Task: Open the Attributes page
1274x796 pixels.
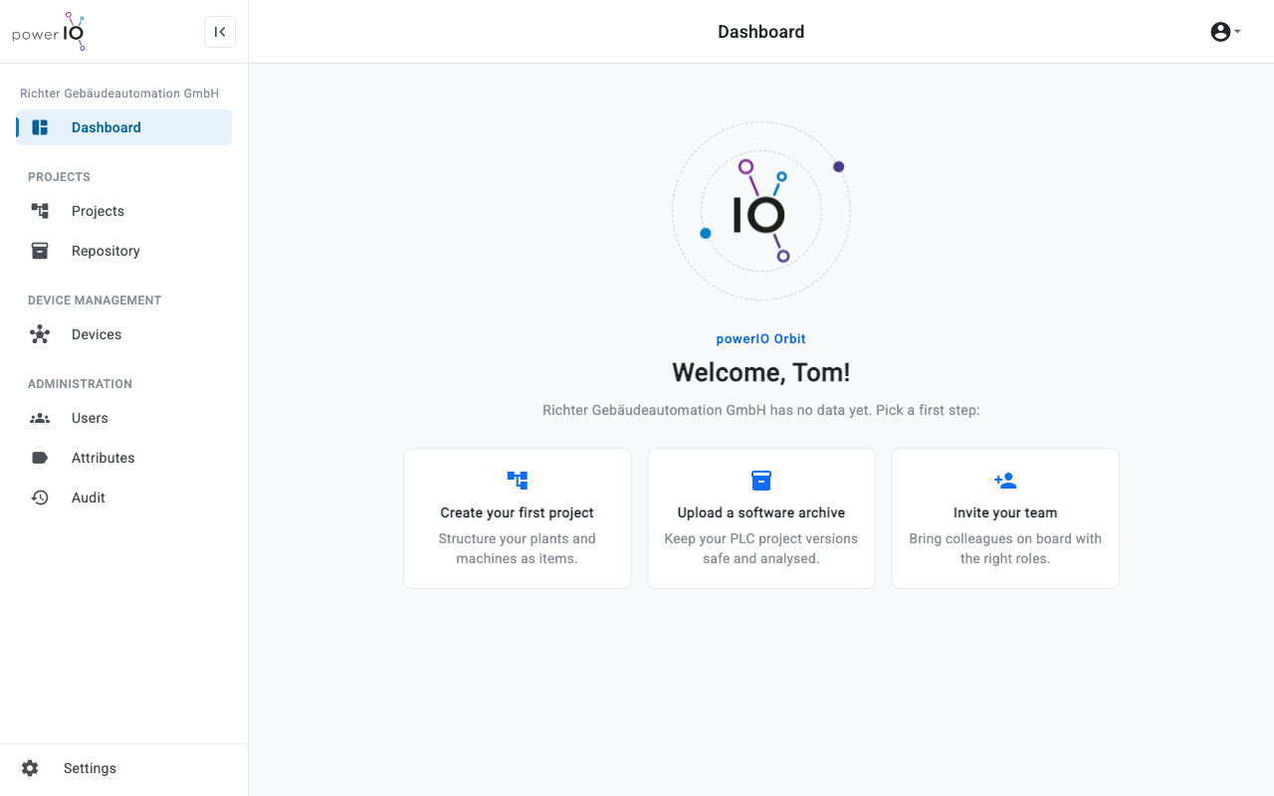Action: click(x=123, y=458)
